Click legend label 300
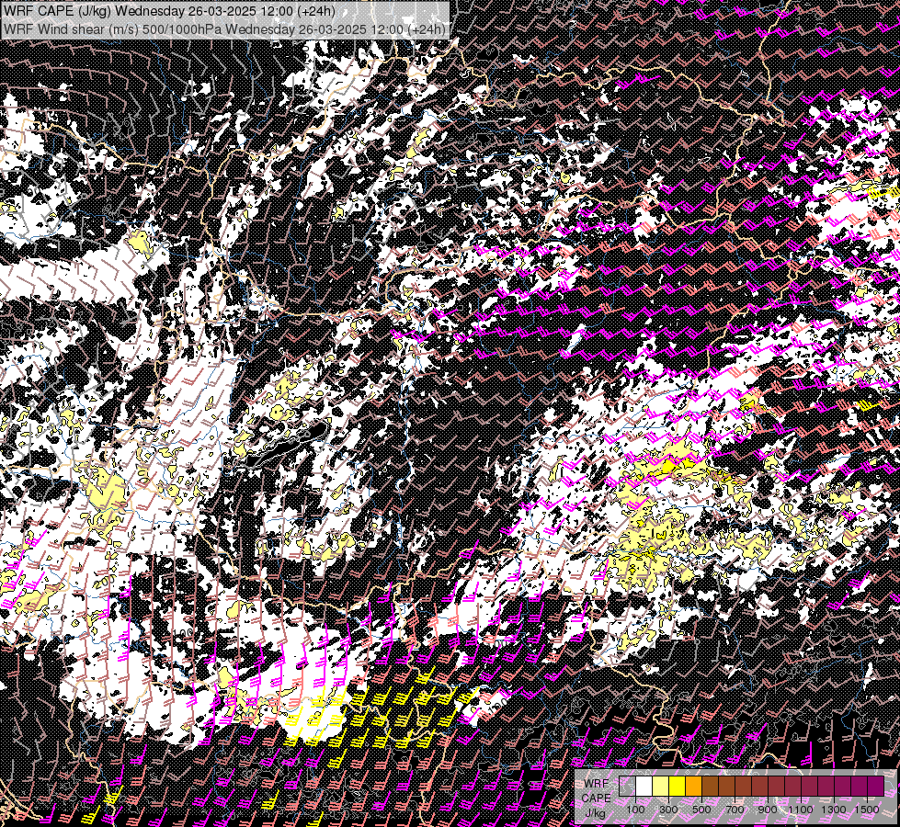The image size is (900, 827). (668, 810)
